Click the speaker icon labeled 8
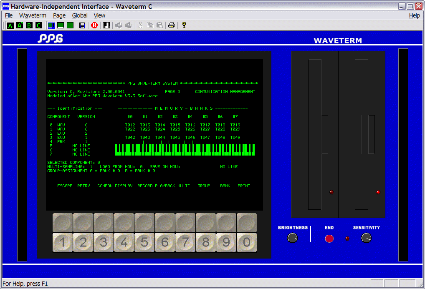425x289 pixels. click(x=119, y=25)
